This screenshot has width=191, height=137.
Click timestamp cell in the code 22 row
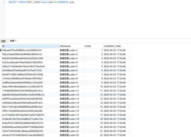click(117, 135)
